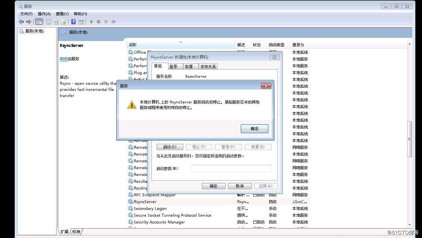Screen dimensions: 422x238
Task: Sort by the 状态 column header
Action: coord(258,45)
